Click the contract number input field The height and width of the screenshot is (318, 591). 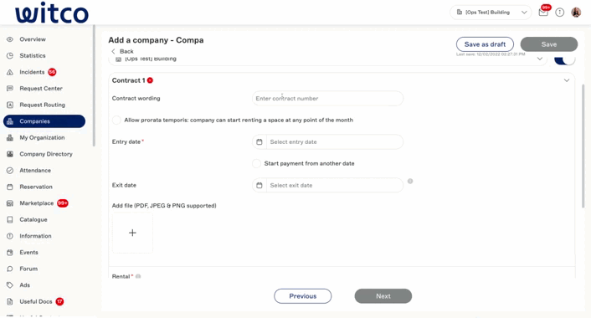[327, 99]
